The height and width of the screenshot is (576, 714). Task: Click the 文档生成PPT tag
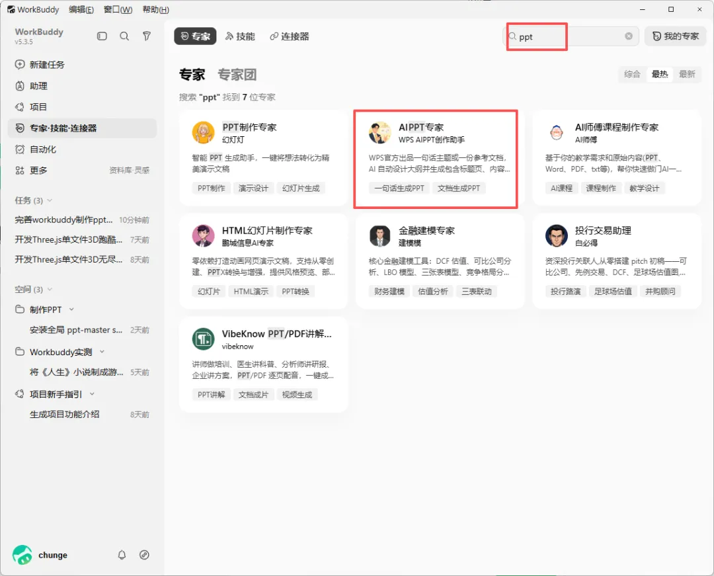pos(459,188)
